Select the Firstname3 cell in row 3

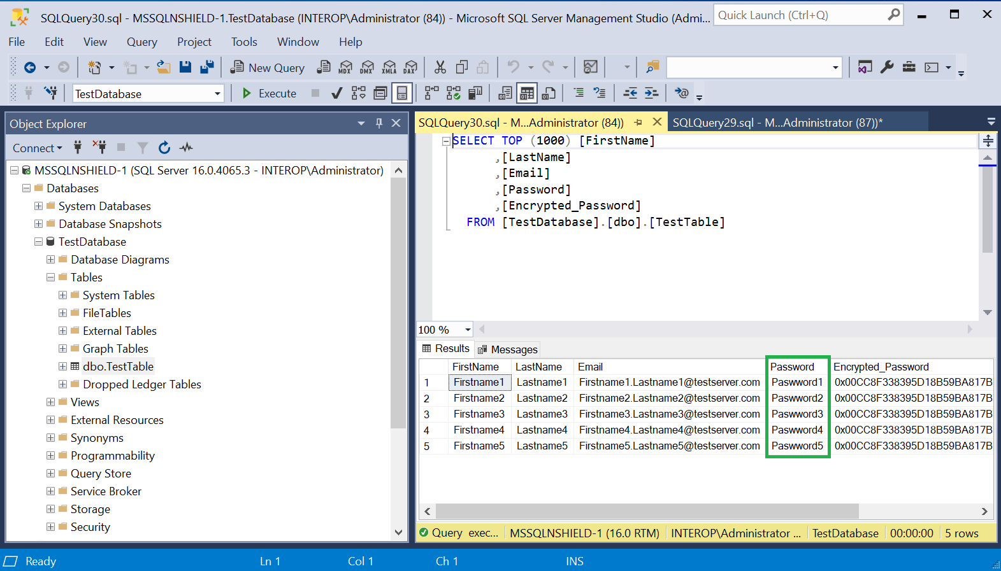pyautogui.click(x=479, y=414)
